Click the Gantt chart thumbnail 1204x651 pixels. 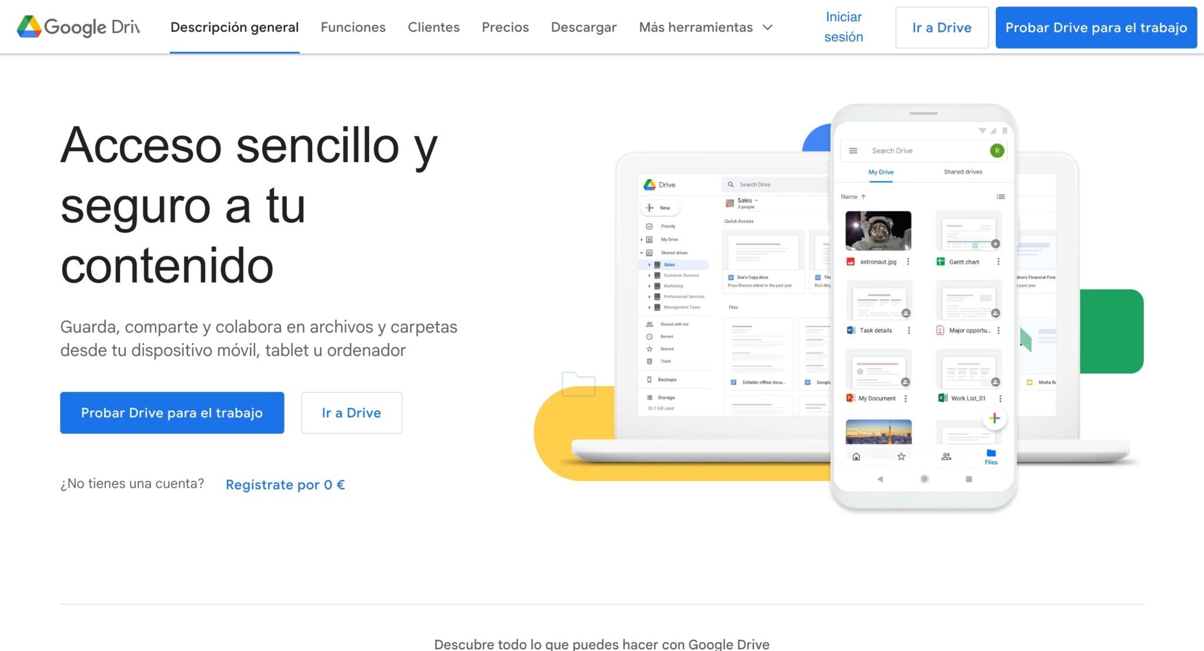click(968, 231)
